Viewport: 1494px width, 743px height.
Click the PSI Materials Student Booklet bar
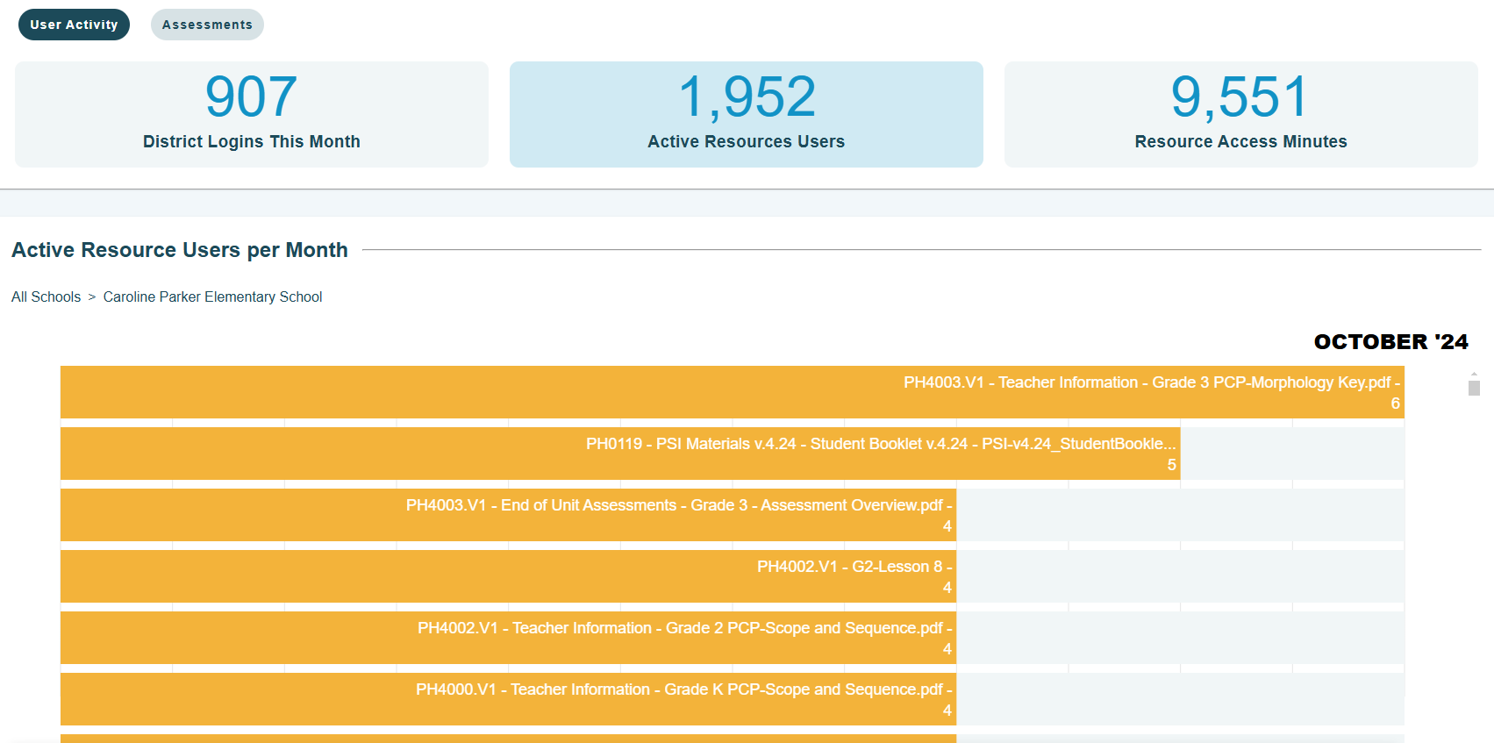(620, 454)
